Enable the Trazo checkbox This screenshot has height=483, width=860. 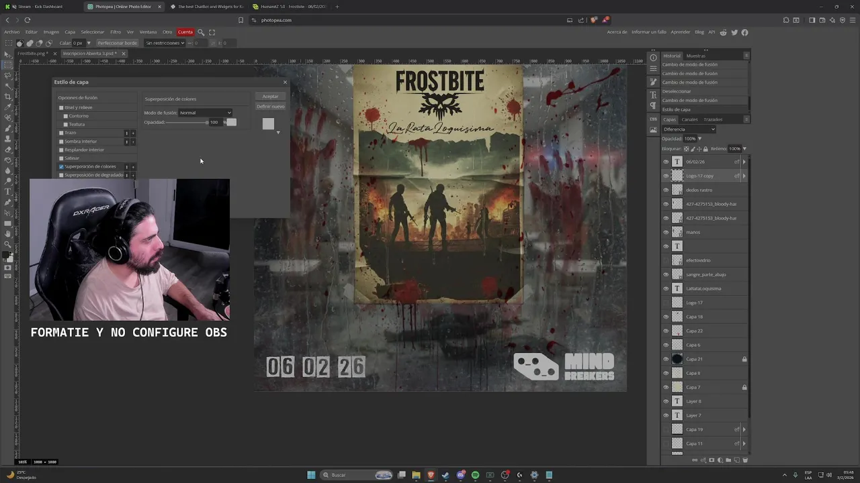pyautogui.click(x=61, y=133)
